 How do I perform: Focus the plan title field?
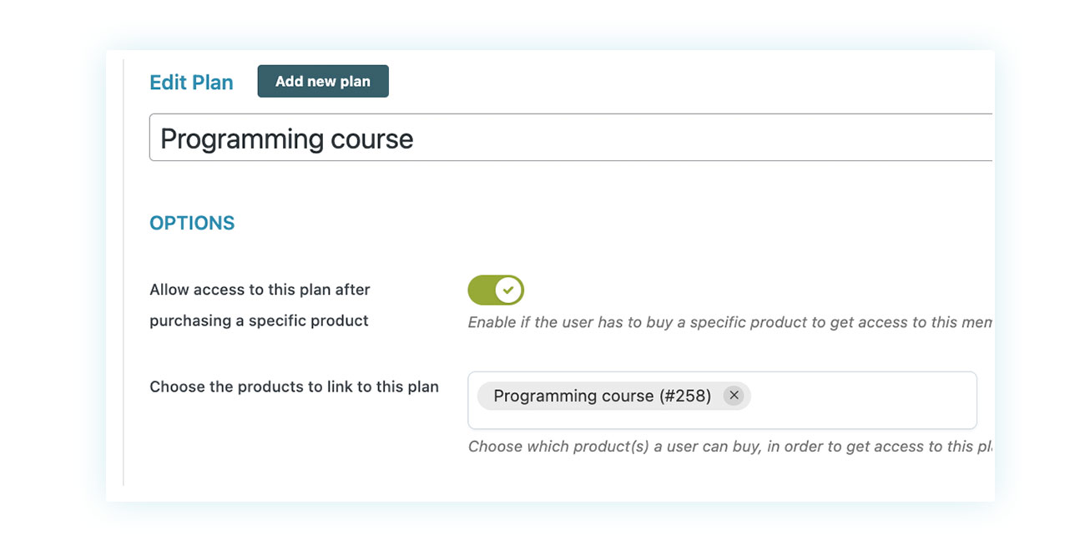pos(571,138)
